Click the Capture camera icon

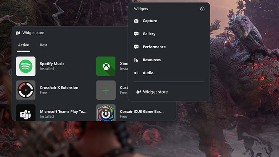pyautogui.click(x=136, y=21)
